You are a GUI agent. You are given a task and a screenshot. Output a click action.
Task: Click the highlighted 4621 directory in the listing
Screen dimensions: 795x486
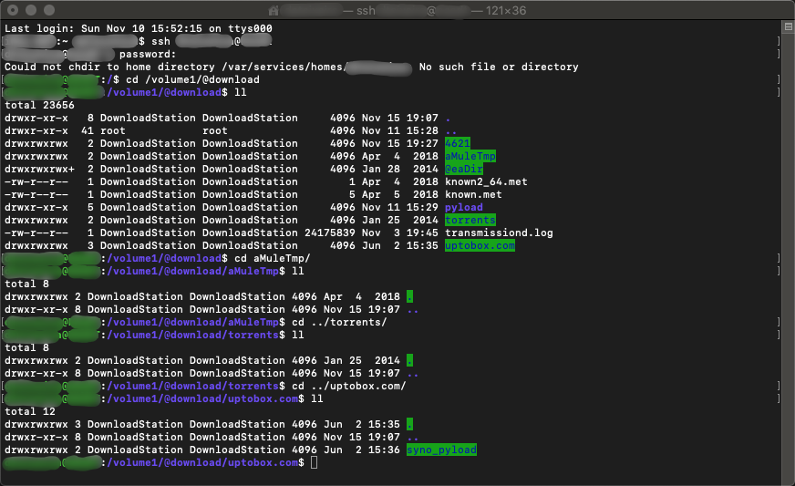click(458, 144)
